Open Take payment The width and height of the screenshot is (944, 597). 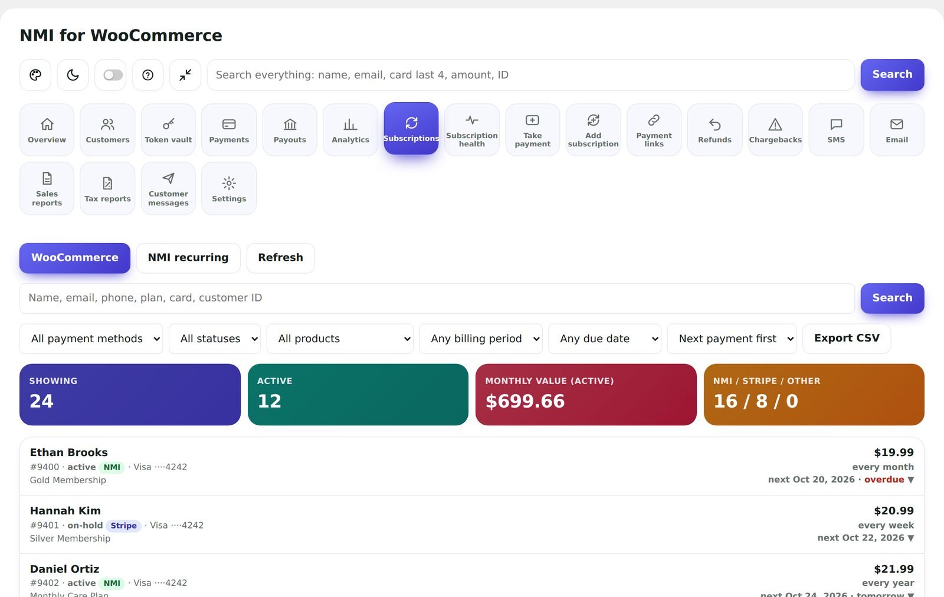click(533, 130)
